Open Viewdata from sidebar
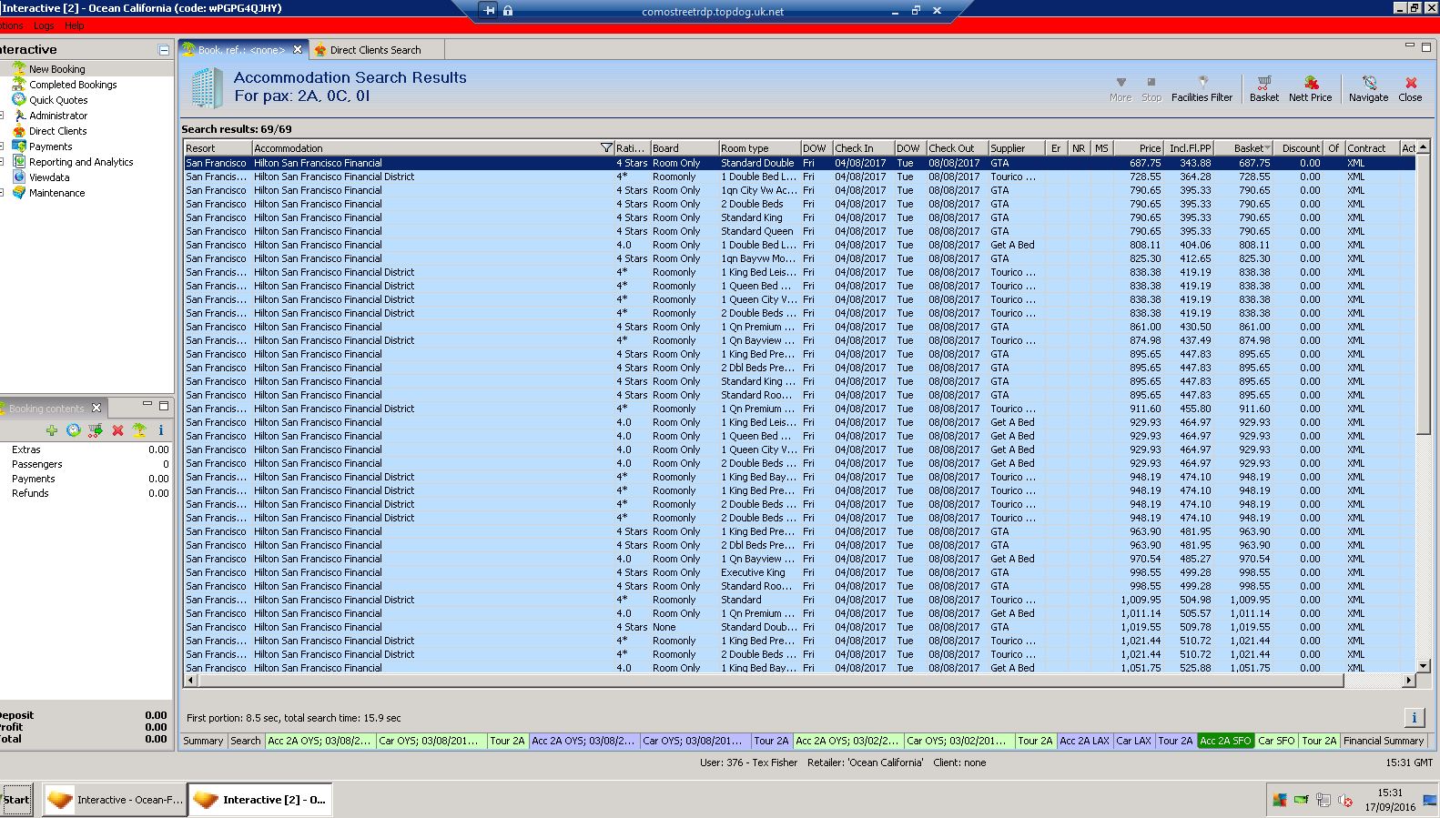Screen dimensions: 1440x818 [49, 177]
